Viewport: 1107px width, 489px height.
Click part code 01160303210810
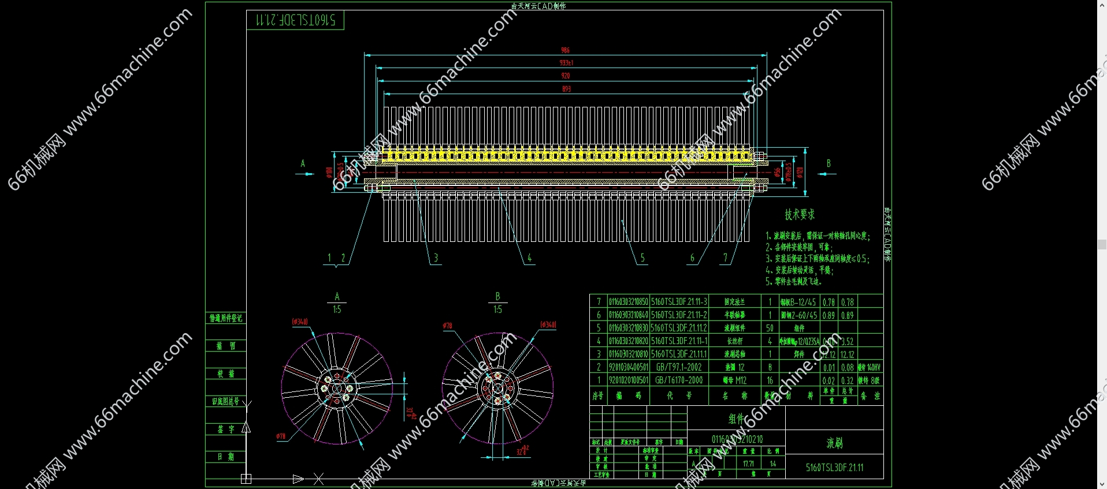629,354
